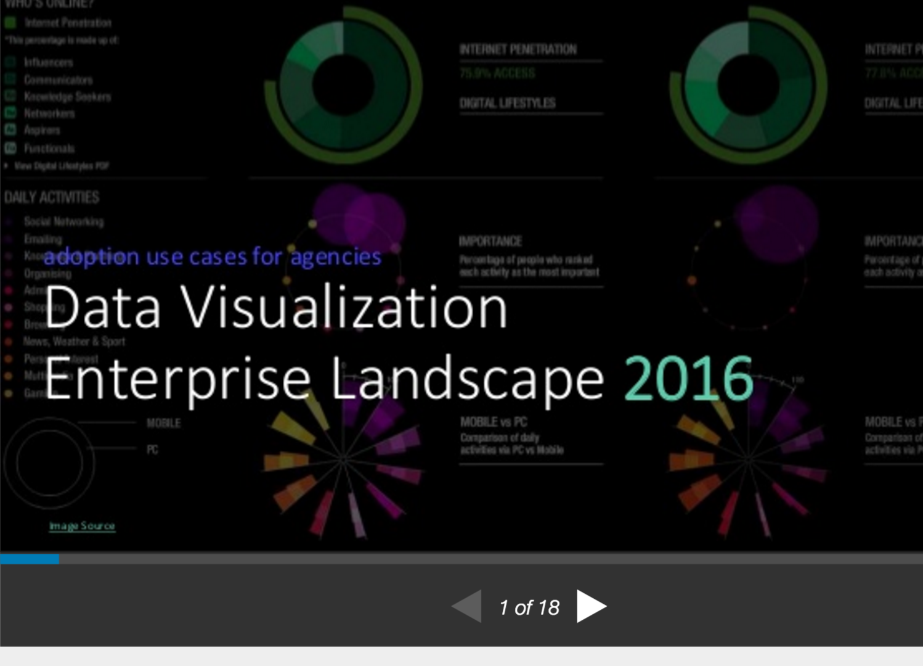
Task: Click the Mobile vs PC radial chart
Action: [343, 459]
